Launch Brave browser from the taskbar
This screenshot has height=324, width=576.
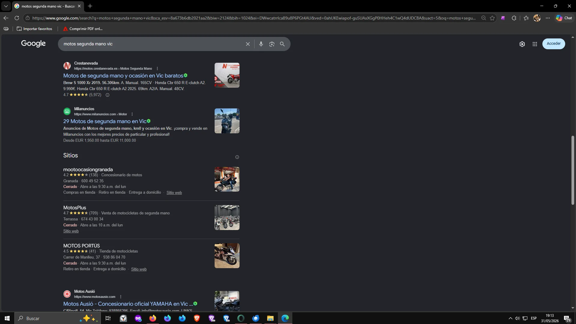click(x=197, y=318)
